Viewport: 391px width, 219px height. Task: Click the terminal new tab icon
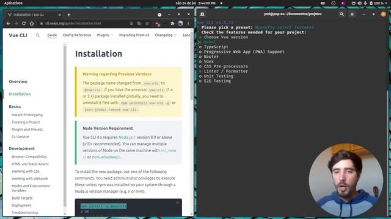click(202, 14)
